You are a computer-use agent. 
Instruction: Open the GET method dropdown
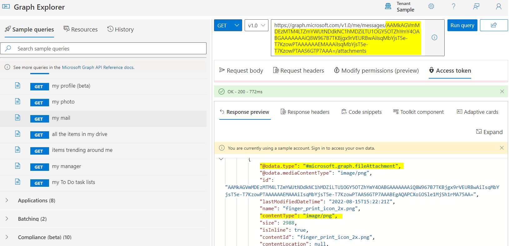(x=228, y=25)
